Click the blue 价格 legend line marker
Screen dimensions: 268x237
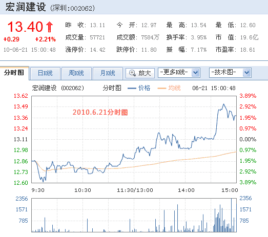tap(132, 88)
